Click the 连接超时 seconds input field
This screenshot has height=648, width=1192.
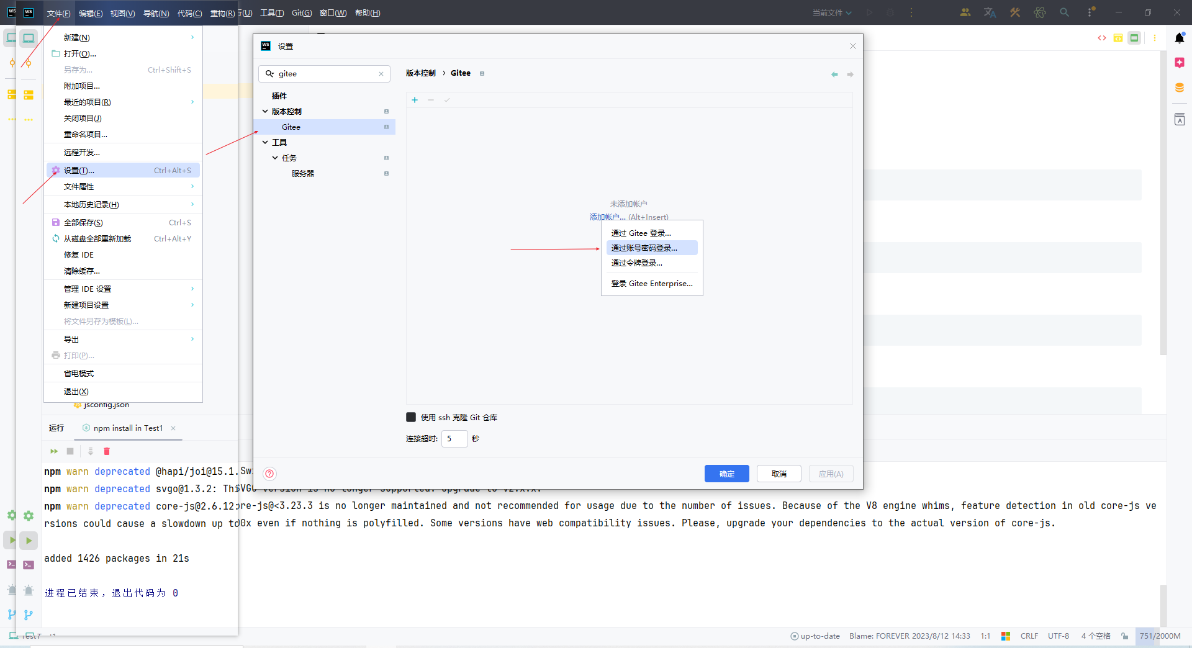pos(454,439)
